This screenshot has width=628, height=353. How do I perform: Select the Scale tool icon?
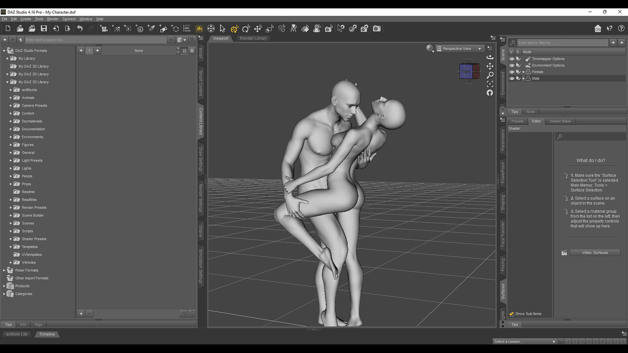coord(270,29)
